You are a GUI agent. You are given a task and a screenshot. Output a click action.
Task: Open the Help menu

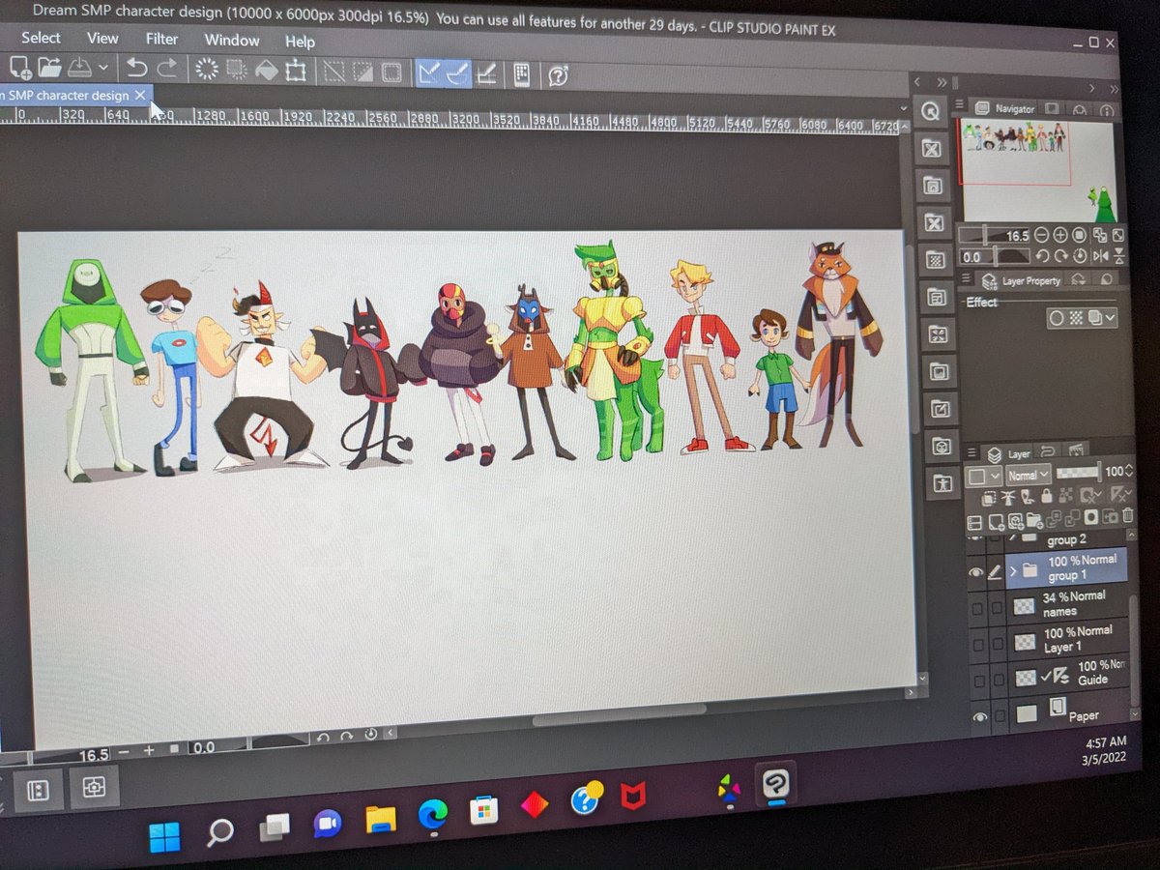click(300, 42)
